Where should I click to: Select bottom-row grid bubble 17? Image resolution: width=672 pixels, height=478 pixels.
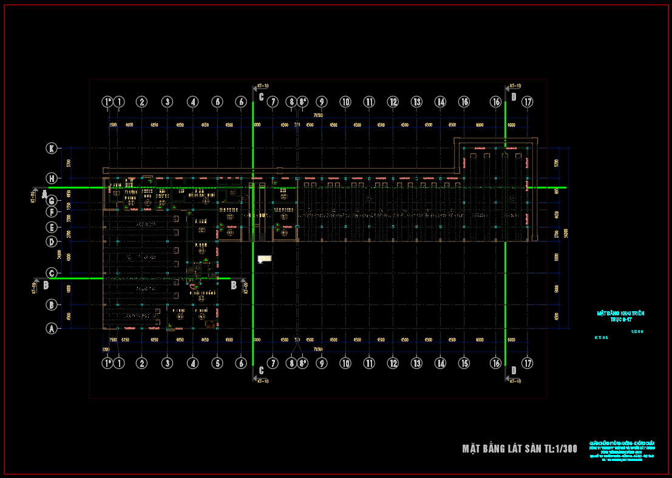[x=528, y=363]
